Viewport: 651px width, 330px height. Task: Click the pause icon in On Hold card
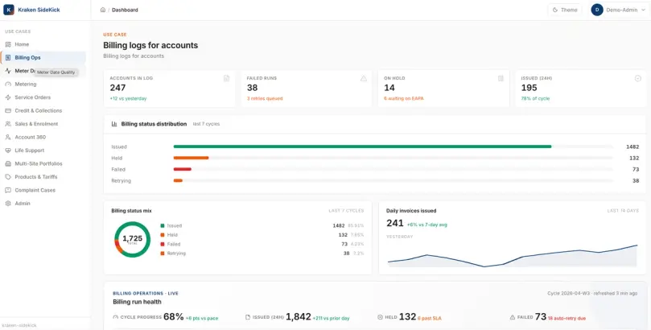501,78
